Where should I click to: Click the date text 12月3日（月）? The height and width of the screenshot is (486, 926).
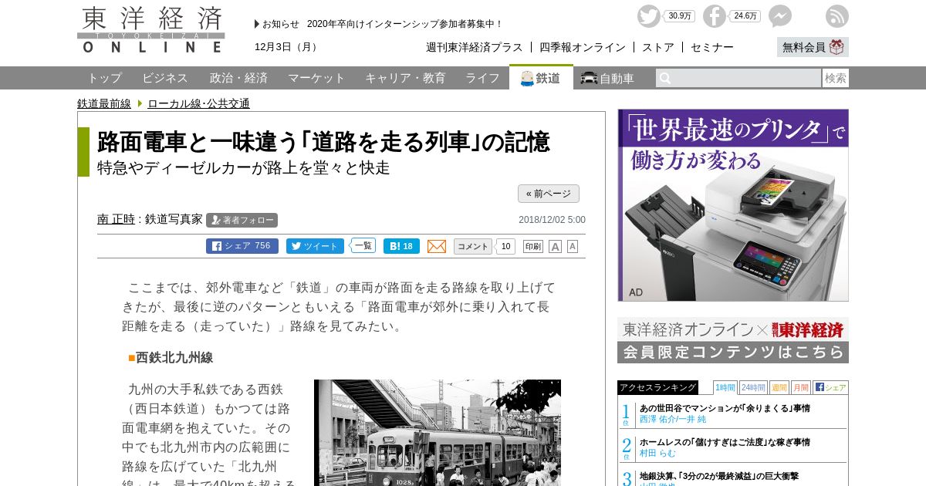click(288, 47)
